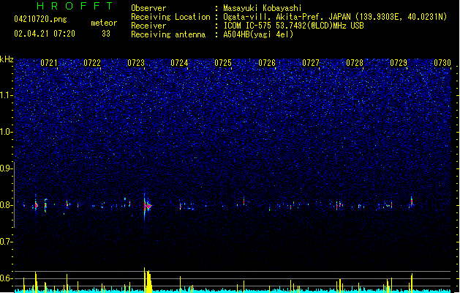Click the 0.8 kHz frequency label
The height and width of the screenshot is (293, 460).
[x=6, y=205]
